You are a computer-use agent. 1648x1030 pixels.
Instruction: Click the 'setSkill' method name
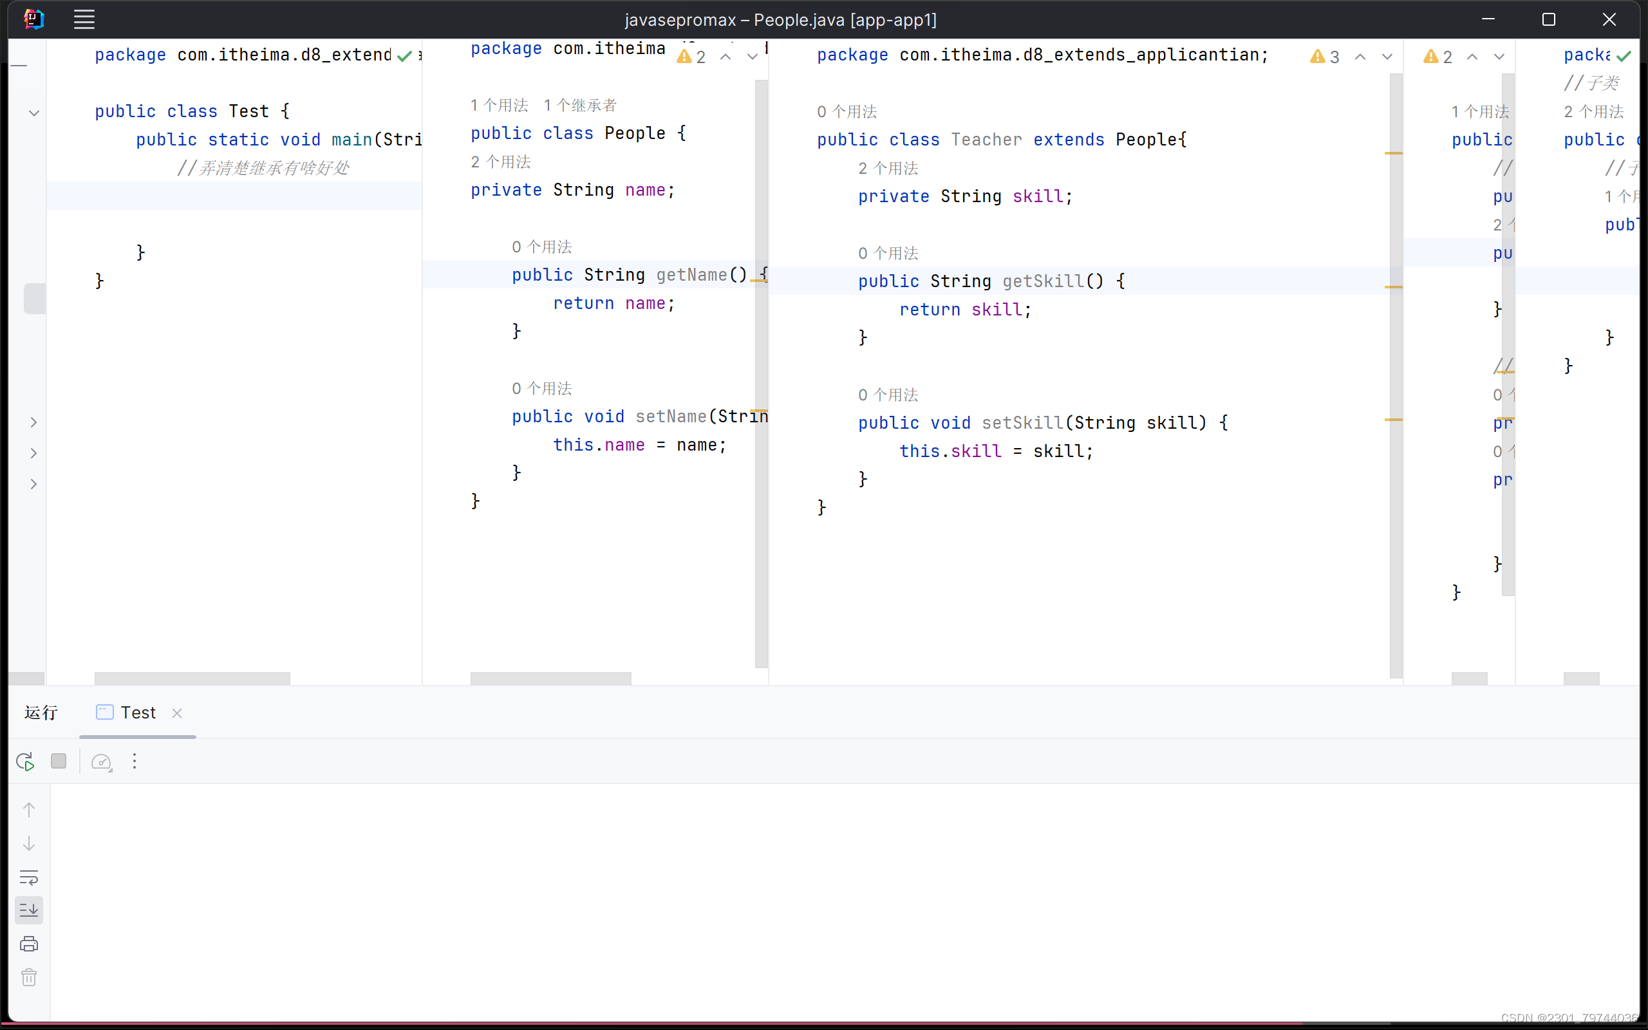click(1022, 423)
